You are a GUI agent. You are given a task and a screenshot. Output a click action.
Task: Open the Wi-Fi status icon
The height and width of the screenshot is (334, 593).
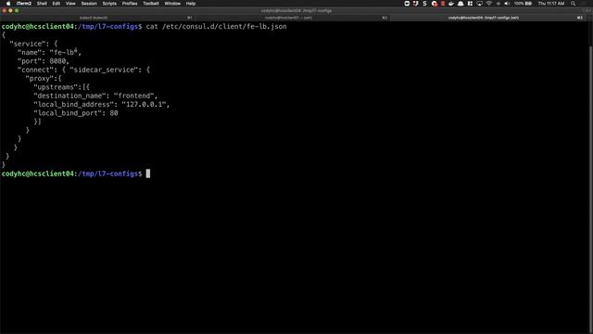click(x=489, y=4)
